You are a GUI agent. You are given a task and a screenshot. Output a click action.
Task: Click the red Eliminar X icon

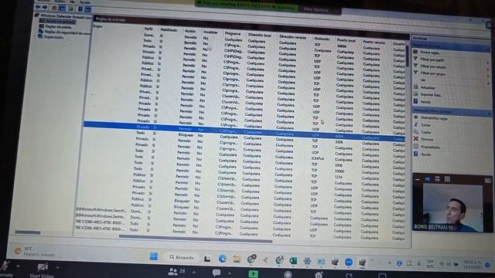416,139
